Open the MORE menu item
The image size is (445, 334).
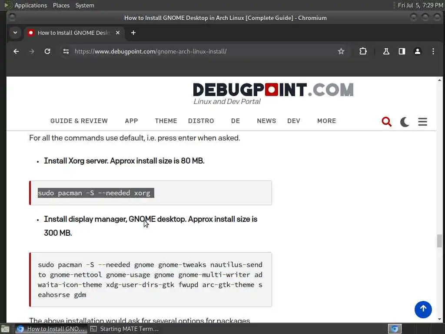327,121
